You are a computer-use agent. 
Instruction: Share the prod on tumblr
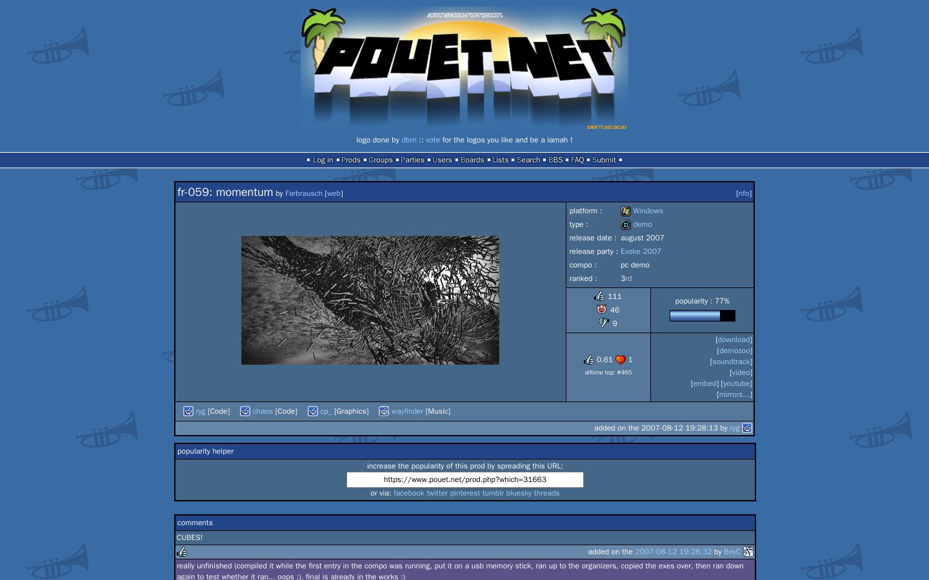coord(493,494)
